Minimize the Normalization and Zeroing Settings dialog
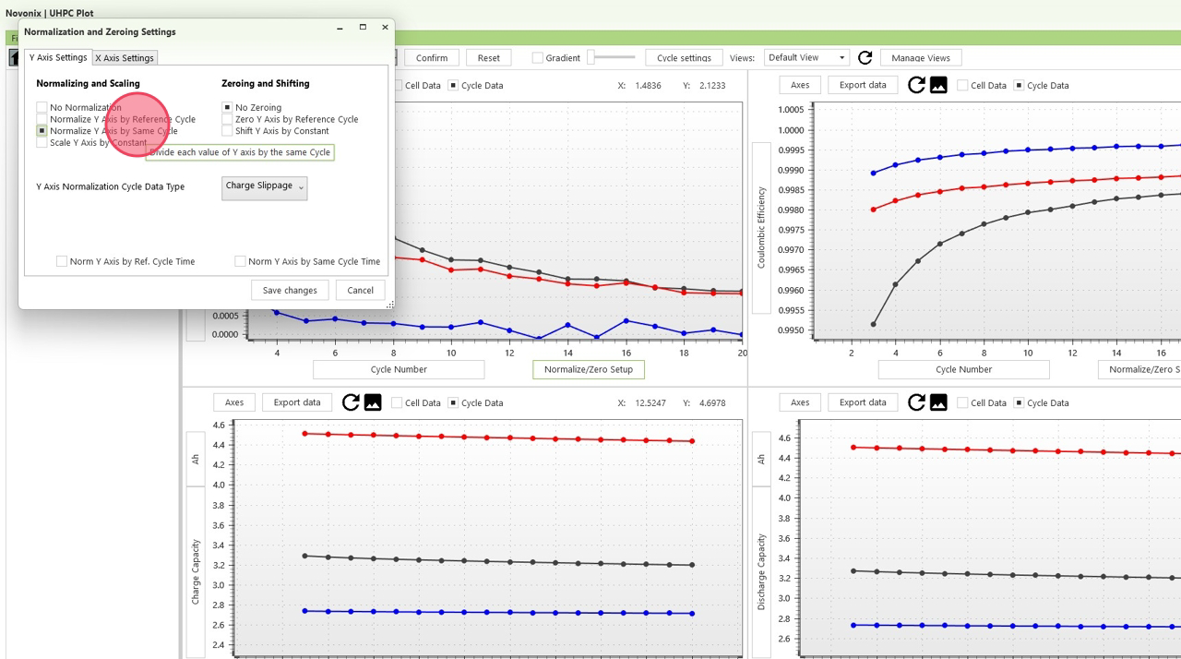This screenshot has height=659, width=1181. [x=340, y=28]
